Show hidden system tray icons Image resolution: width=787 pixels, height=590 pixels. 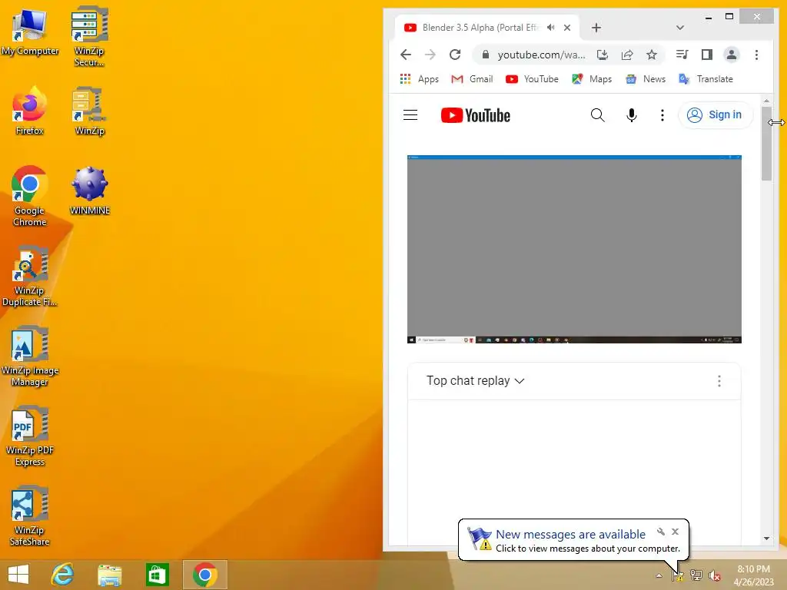click(x=659, y=575)
